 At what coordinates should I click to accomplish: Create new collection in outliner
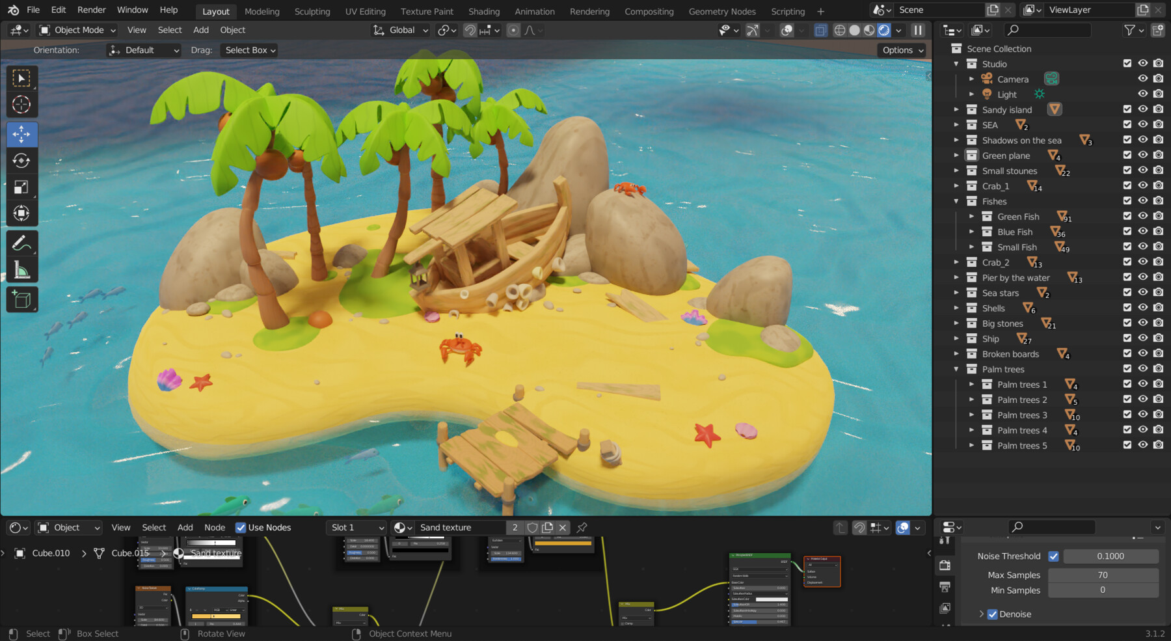click(1158, 30)
